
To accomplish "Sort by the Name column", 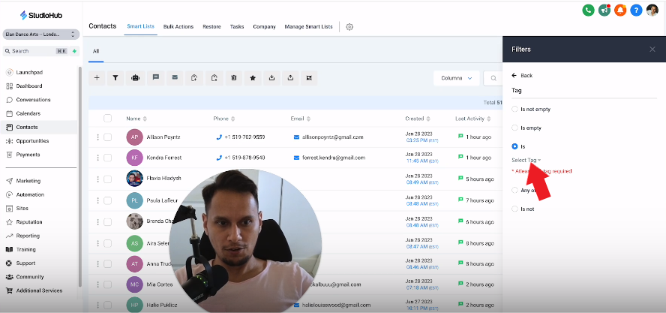I will [x=136, y=119].
